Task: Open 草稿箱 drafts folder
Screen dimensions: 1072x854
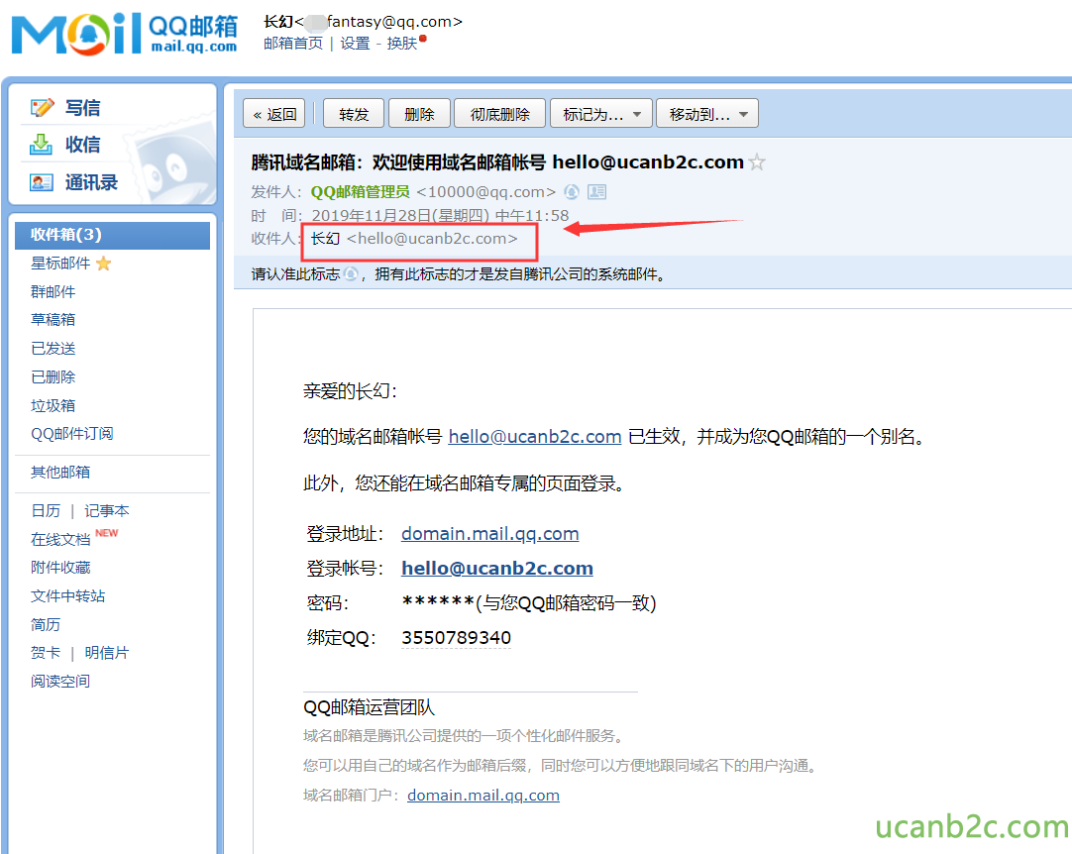Action: pyautogui.click(x=54, y=319)
